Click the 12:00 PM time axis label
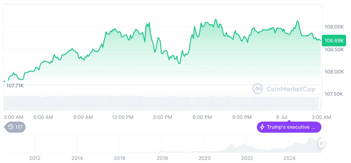Screen dimensions: 351x163 coord(122,117)
